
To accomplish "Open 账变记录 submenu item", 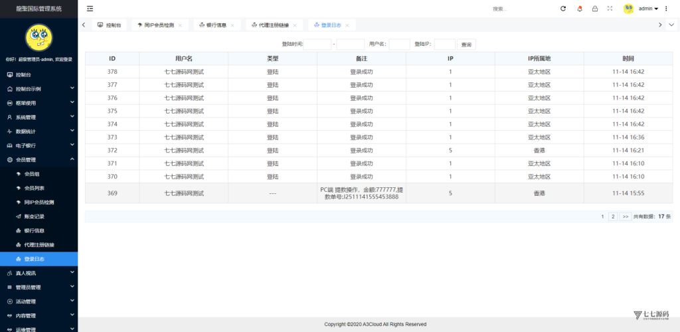I will pyautogui.click(x=39, y=216).
